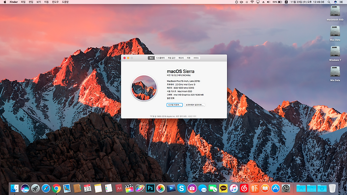This screenshot has height=195, width=347.
Task: Open Reminders list icon in dock
Action: click(x=108, y=188)
